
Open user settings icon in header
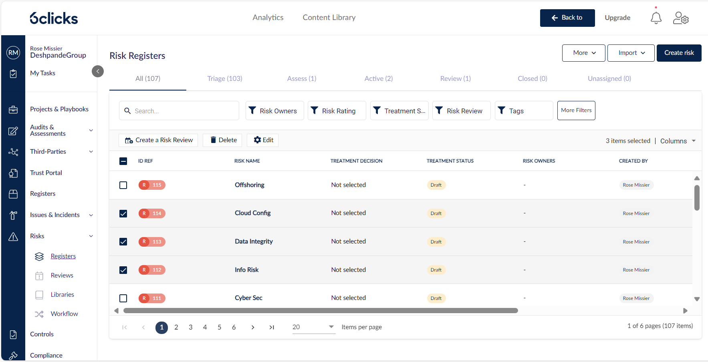pos(680,18)
